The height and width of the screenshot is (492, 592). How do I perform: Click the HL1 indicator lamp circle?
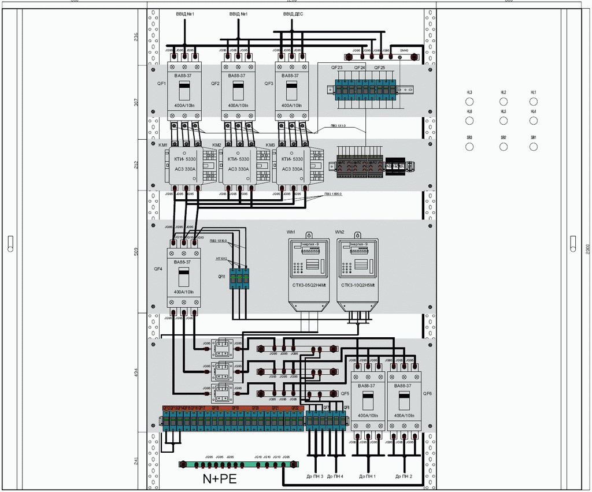[x=533, y=102]
